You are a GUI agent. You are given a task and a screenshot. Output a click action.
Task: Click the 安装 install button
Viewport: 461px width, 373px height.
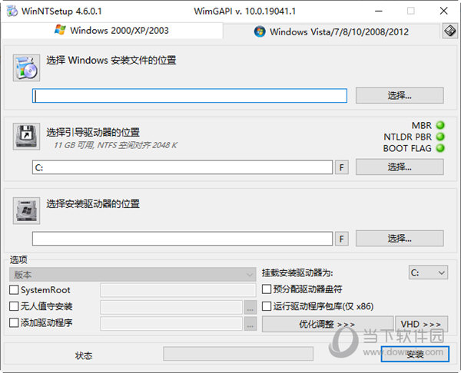(x=415, y=354)
